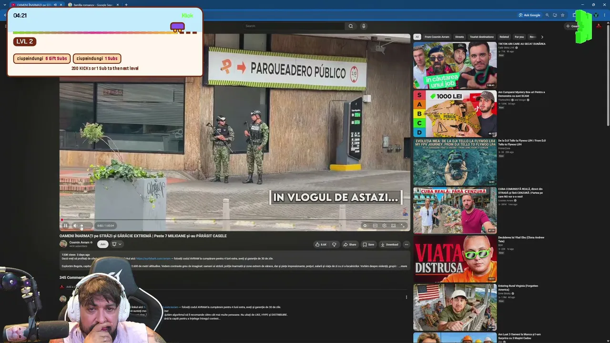
Task: Mute the video using the speaker icon
Action: (x=75, y=226)
